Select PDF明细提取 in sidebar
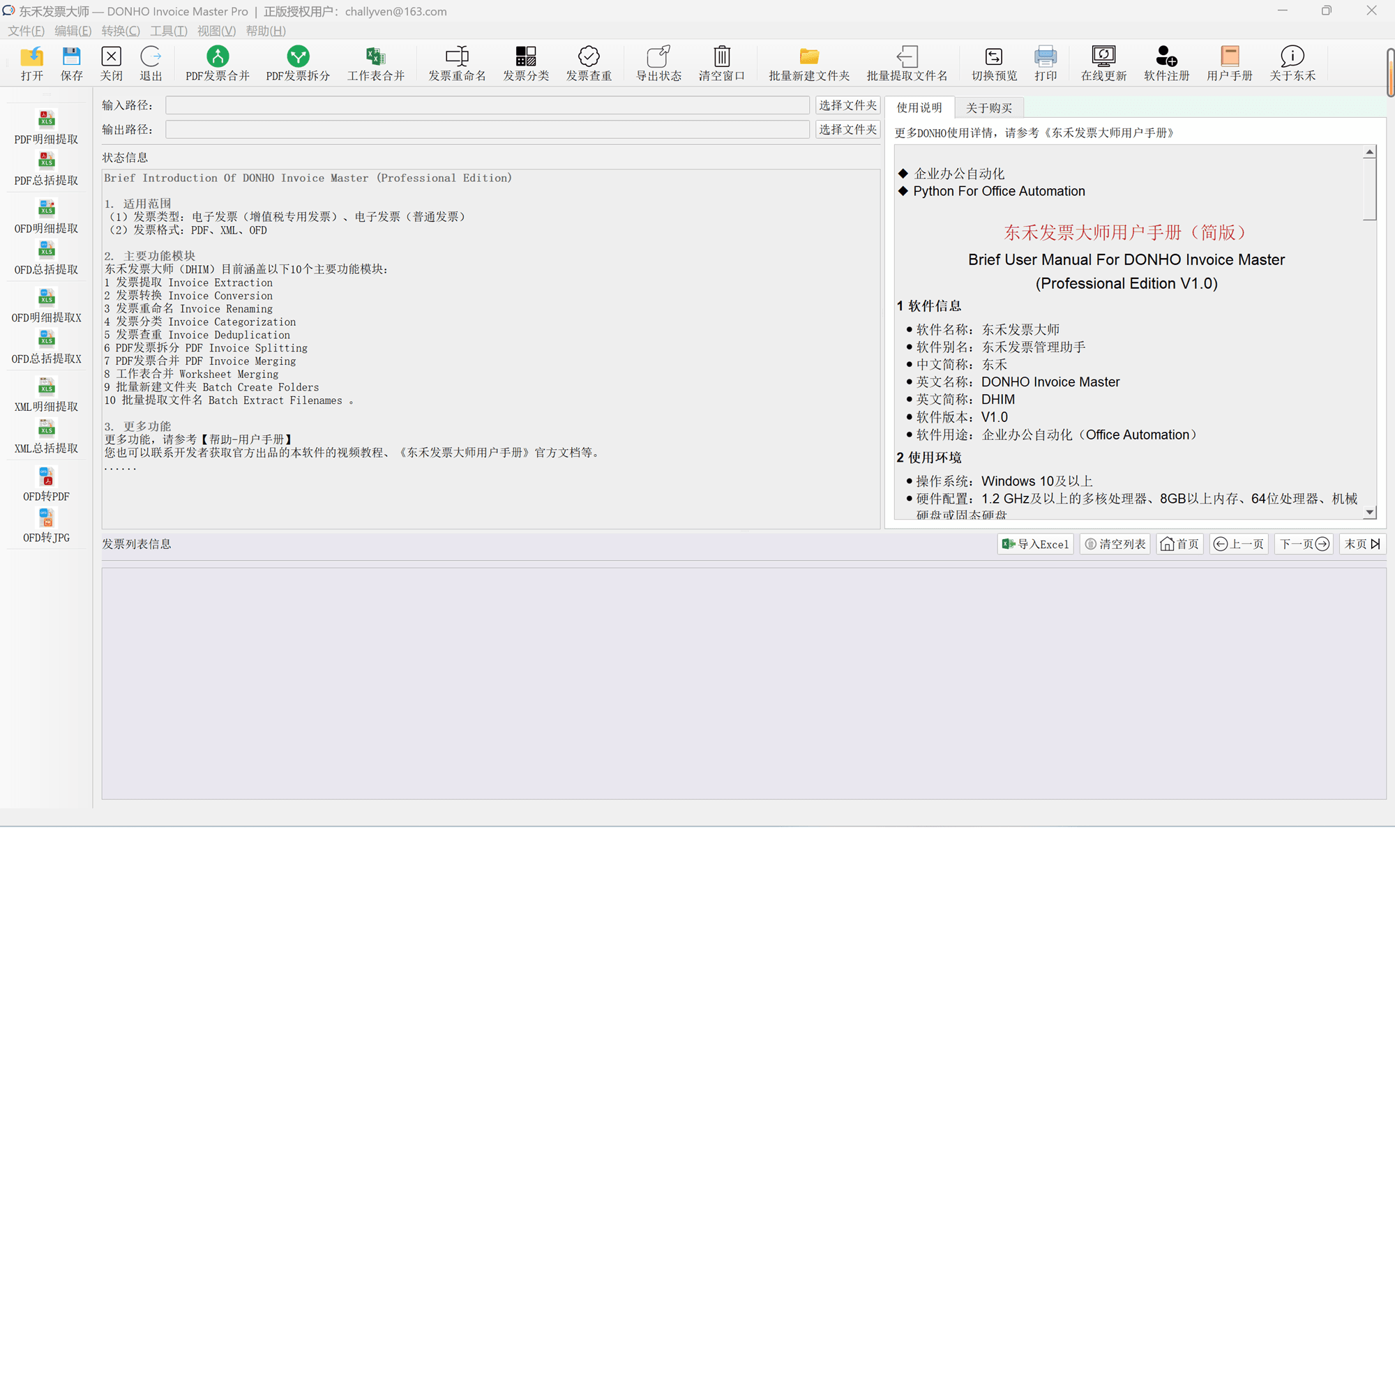This screenshot has height=1395, width=1395. click(46, 127)
